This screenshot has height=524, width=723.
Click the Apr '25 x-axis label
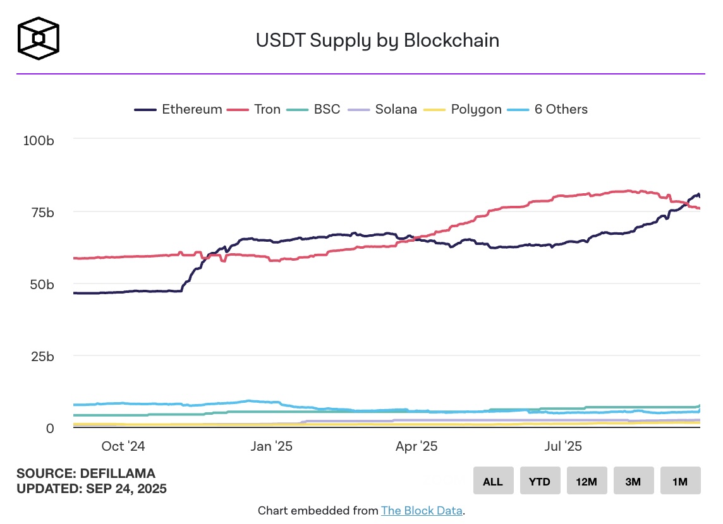point(416,446)
